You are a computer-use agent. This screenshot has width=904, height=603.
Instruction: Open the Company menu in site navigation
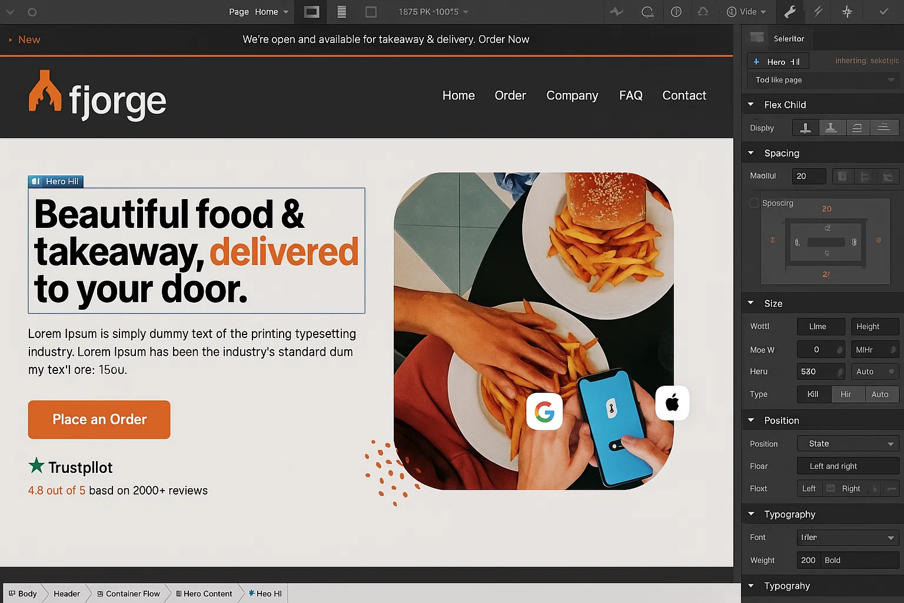571,95
